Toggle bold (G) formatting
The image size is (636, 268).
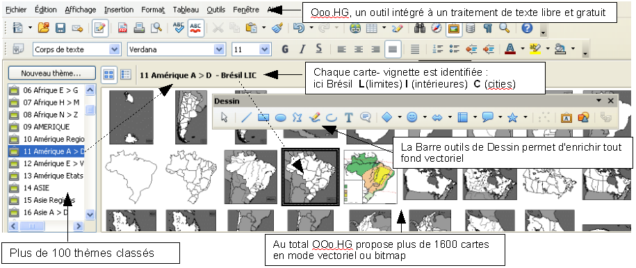click(x=285, y=49)
